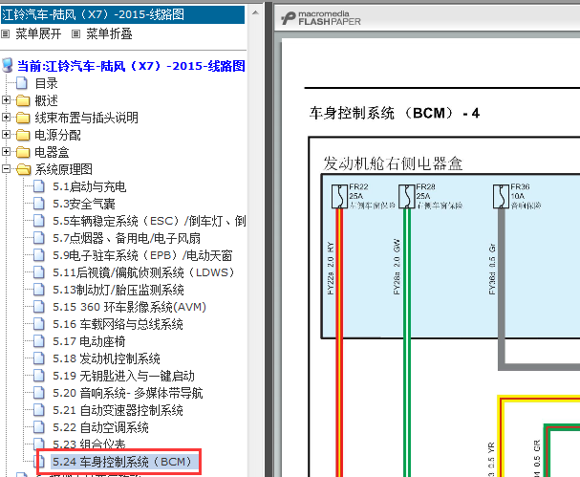This screenshot has width=580, height=477.
Task: Click the 电器盒 folder icon
Action: (23, 152)
